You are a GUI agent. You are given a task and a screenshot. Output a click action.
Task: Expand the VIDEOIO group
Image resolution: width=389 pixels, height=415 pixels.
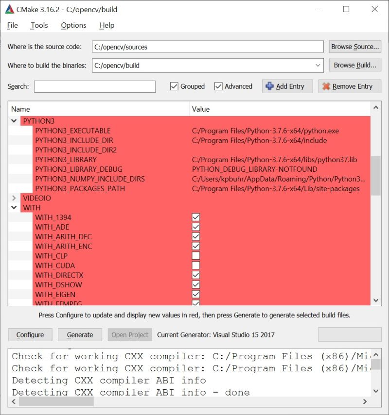(x=14, y=198)
